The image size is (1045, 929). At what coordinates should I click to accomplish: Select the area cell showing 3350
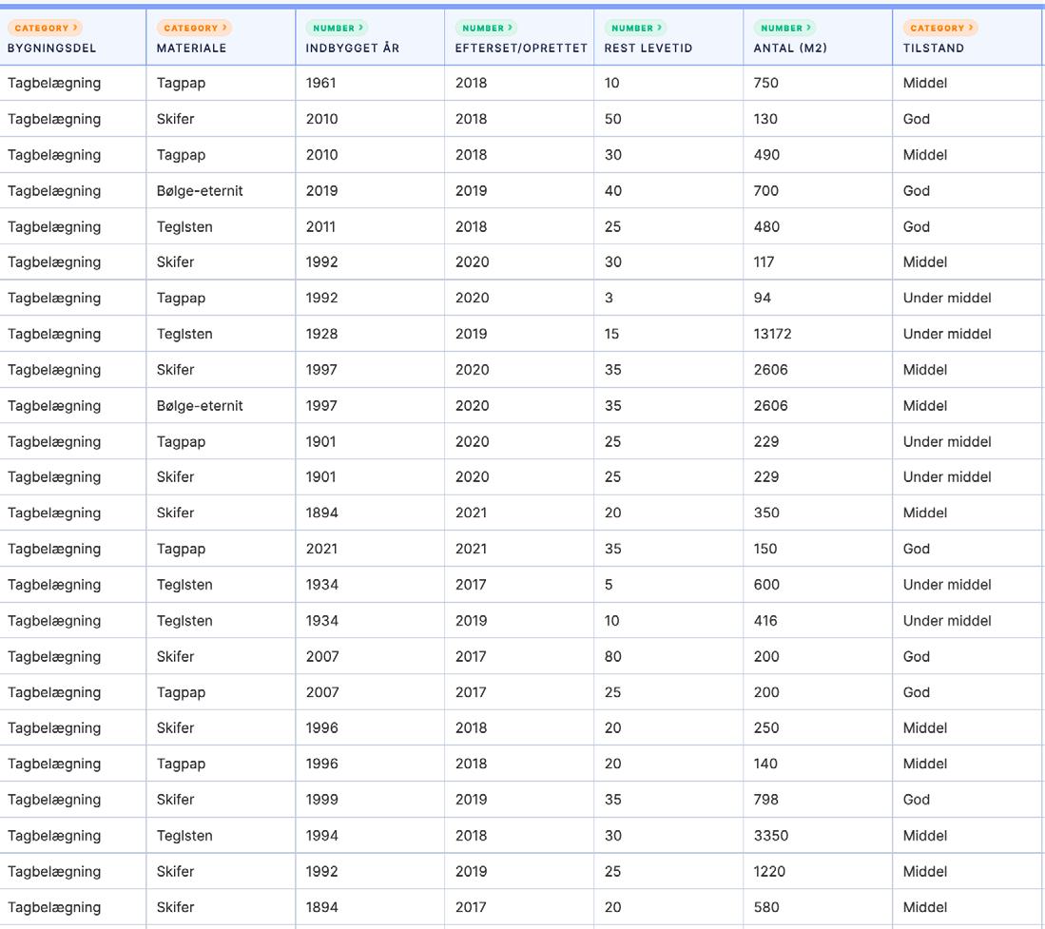[x=770, y=836]
